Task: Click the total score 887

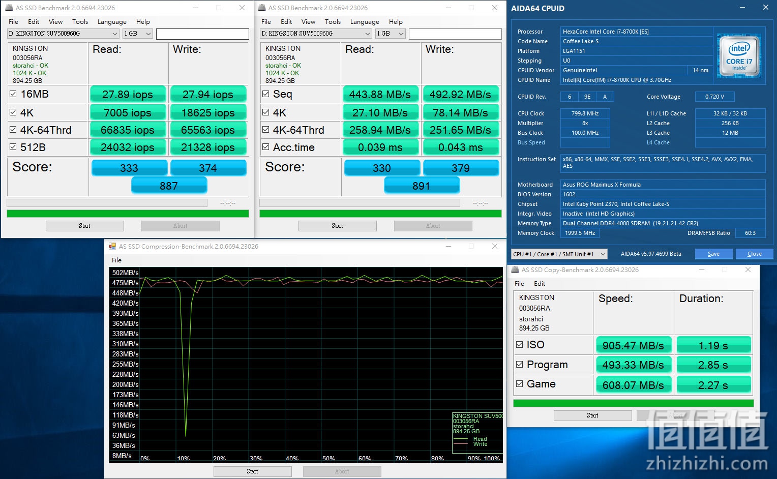Action: pos(169,186)
